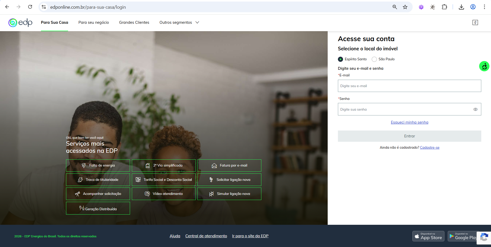The width and height of the screenshot is (491, 247).
Task: Click the EDP logo
Action: (x=20, y=23)
